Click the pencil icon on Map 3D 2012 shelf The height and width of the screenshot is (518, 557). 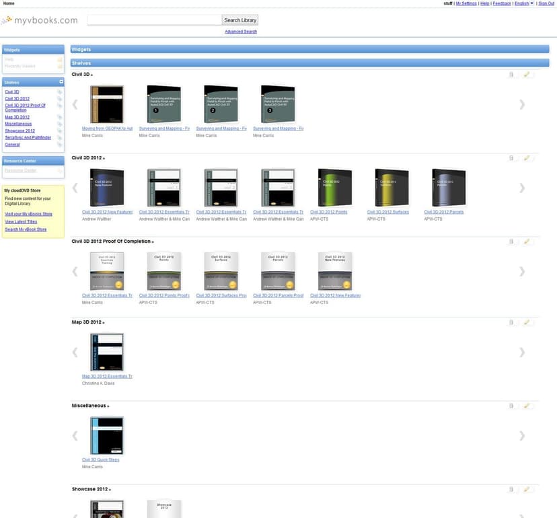(527, 322)
